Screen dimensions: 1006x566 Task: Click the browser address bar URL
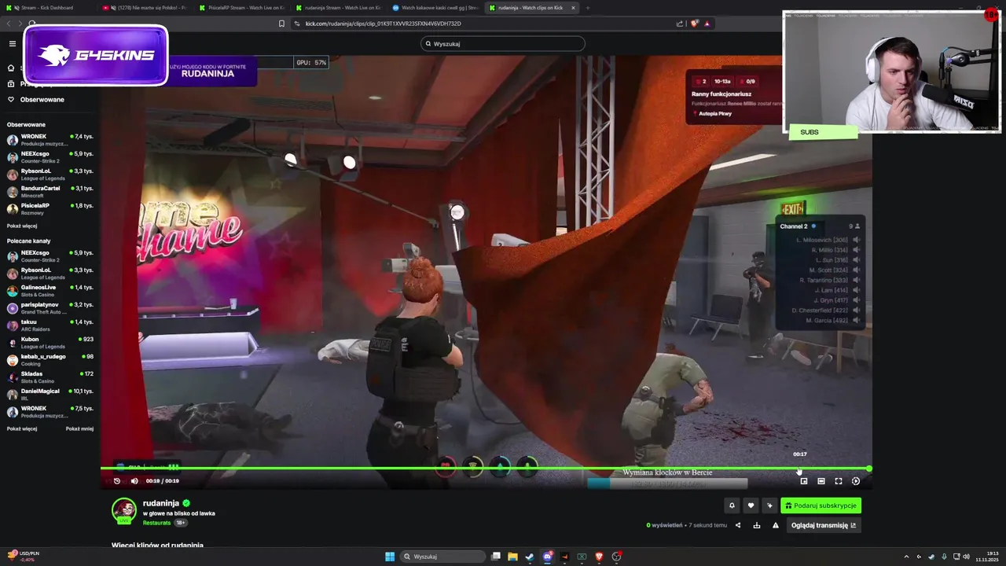383,24
